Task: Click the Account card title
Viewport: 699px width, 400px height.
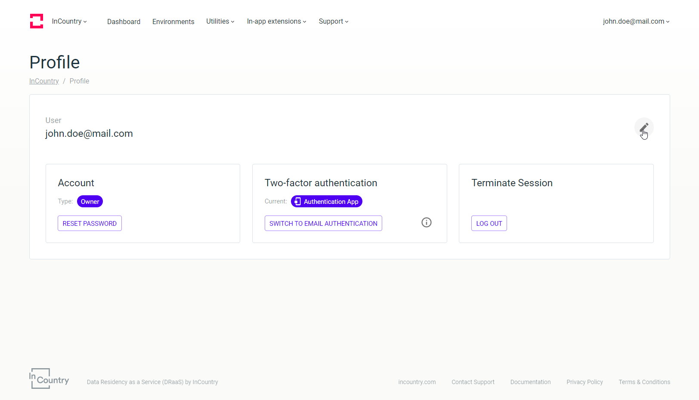Action: 76,183
